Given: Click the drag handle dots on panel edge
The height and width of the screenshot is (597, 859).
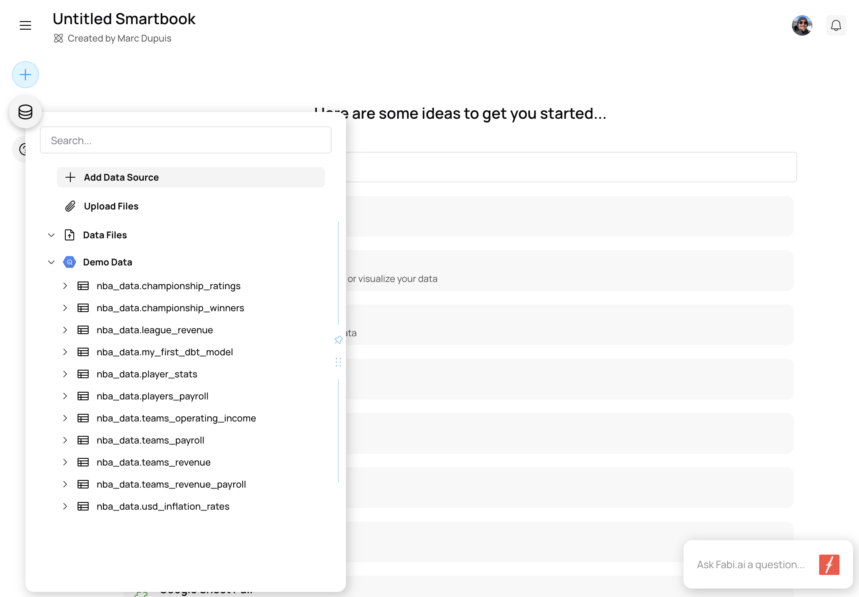Looking at the screenshot, I should [x=338, y=362].
